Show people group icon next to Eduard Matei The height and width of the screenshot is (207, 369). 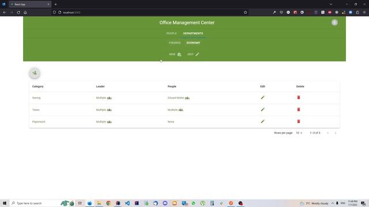(187, 98)
